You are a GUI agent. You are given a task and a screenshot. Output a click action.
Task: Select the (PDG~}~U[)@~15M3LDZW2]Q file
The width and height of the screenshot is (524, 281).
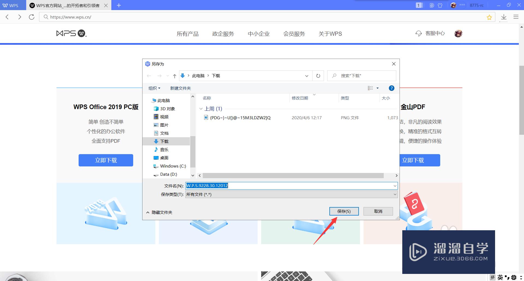pyautogui.click(x=240, y=118)
